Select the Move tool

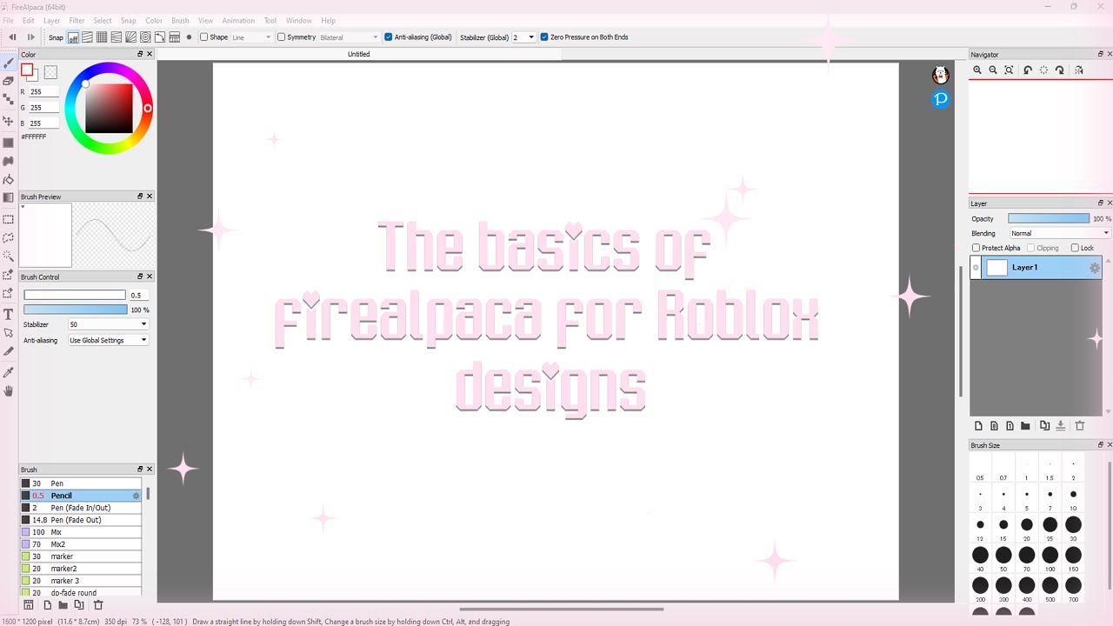(9, 121)
